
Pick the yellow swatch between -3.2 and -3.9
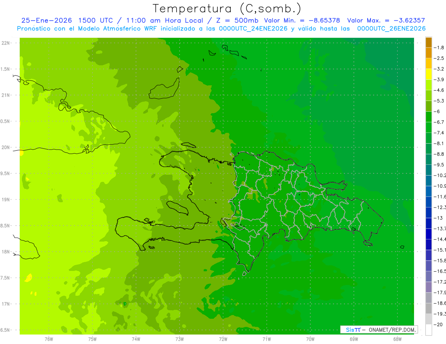pyautogui.click(x=429, y=74)
